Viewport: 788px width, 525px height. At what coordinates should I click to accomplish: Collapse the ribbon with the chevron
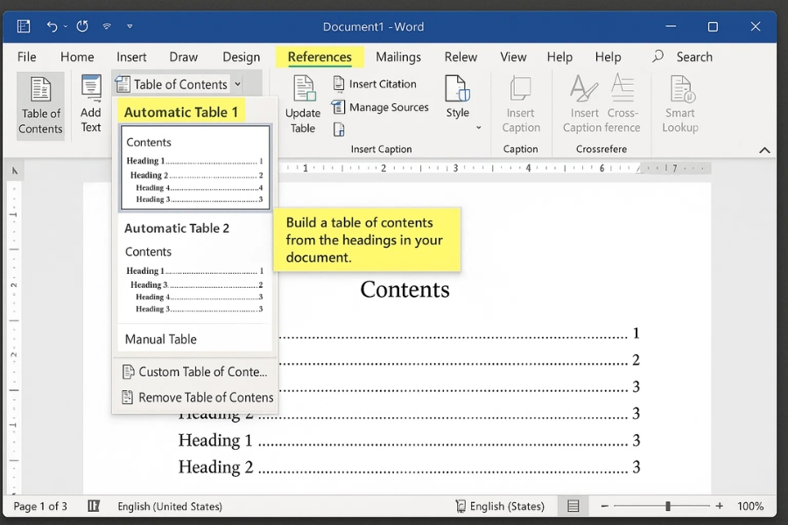tap(763, 149)
